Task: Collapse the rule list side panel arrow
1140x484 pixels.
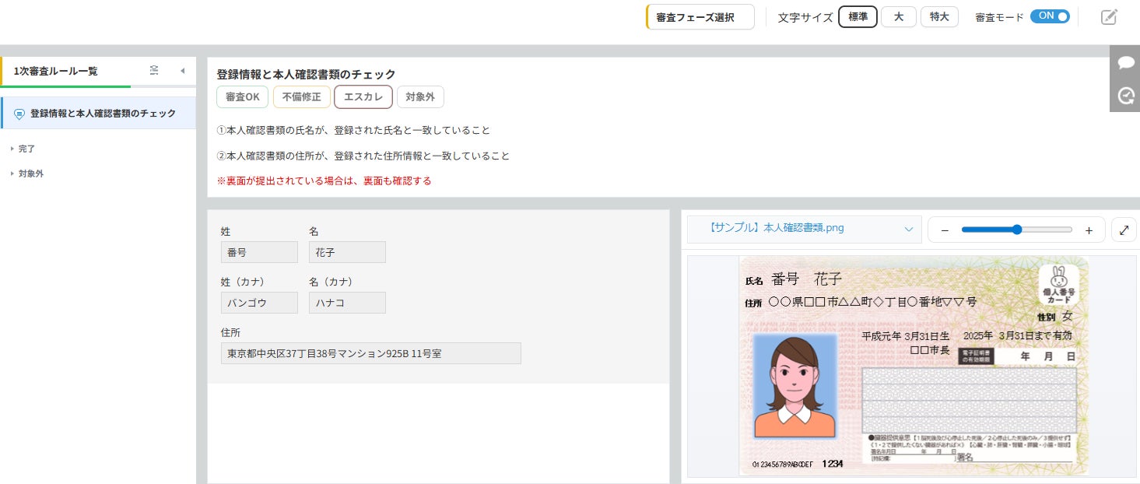Action: (x=182, y=71)
